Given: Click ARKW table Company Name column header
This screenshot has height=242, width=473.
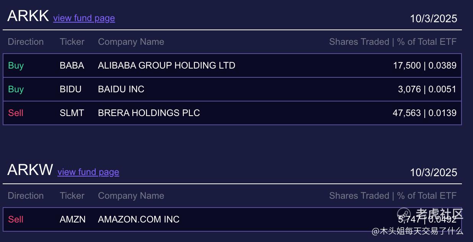Looking at the screenshot, I should tap(131, 196).
